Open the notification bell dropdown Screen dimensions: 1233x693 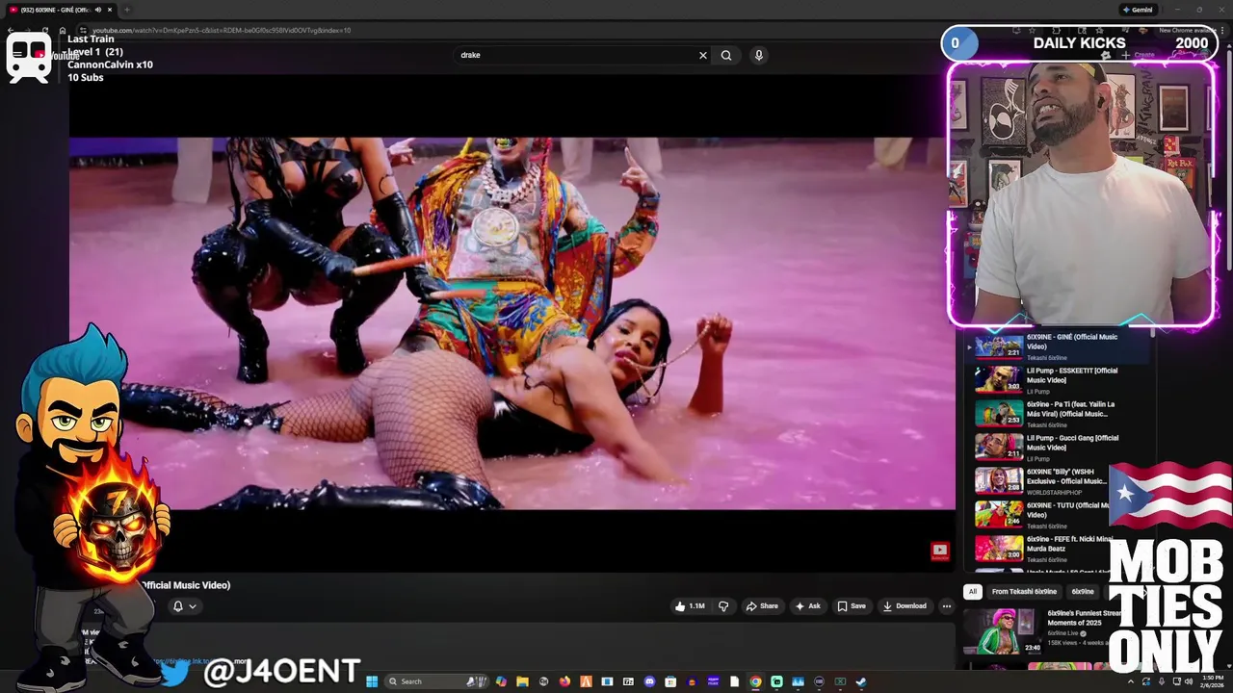pos(184,606)
